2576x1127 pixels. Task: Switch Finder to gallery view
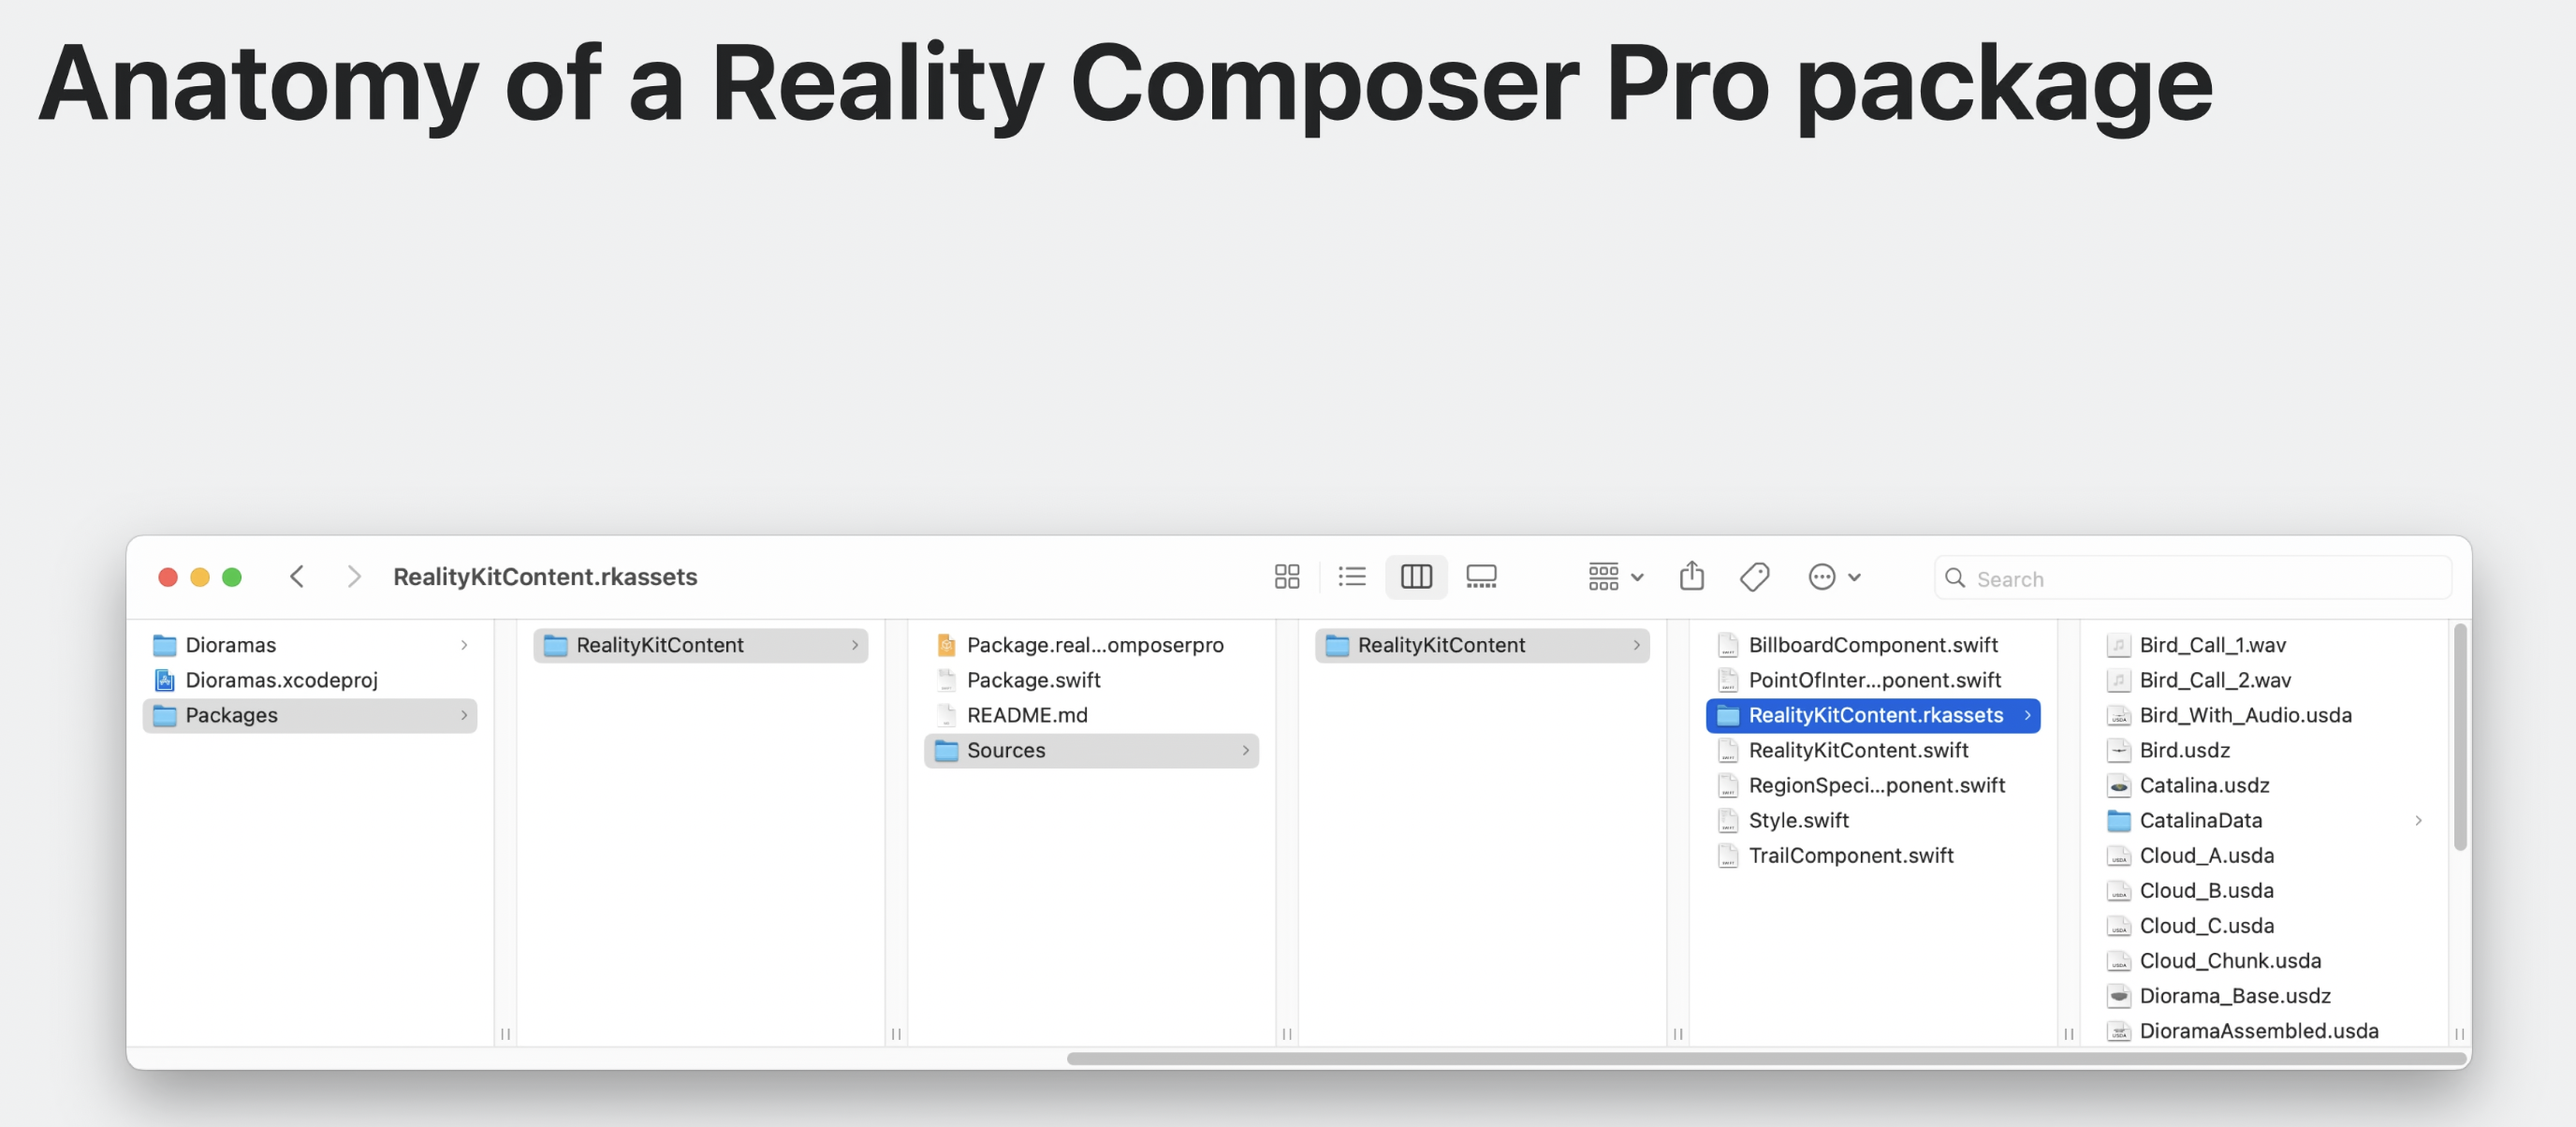click(1480, 577)
